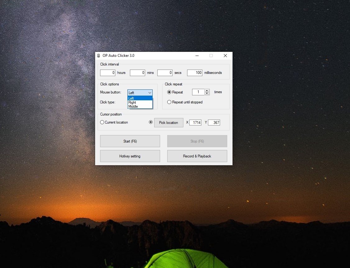Choose Current location radio button
350x268 pixels.
102,122
